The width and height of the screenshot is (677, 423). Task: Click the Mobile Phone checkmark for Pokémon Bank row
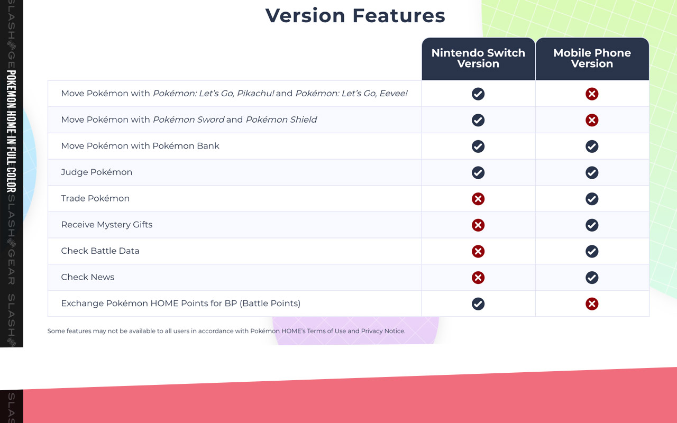[x=592, y=146]
